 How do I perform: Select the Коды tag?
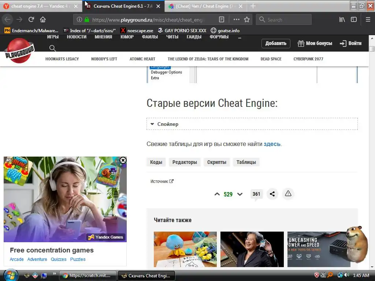pyautogui.click(x=156, y=162)
